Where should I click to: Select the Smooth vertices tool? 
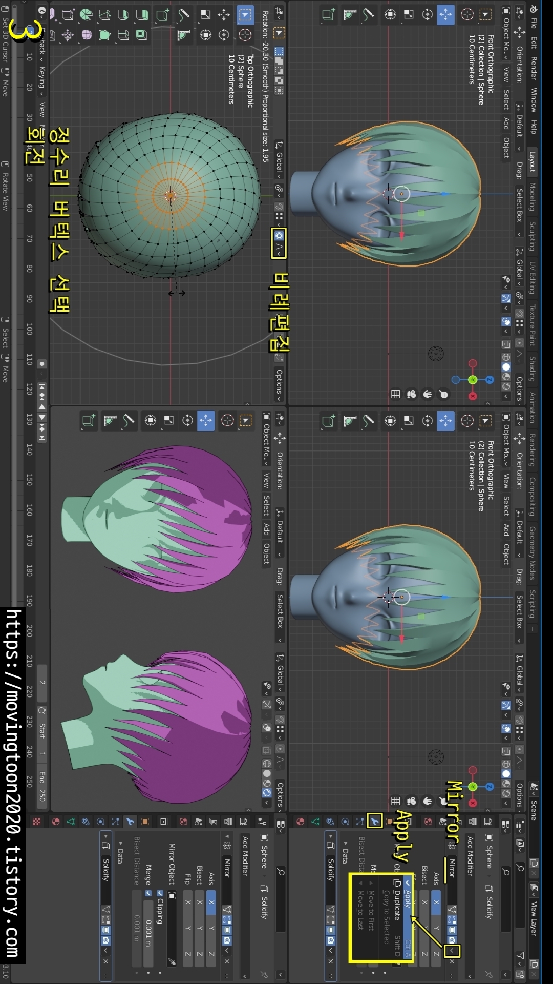87,34
